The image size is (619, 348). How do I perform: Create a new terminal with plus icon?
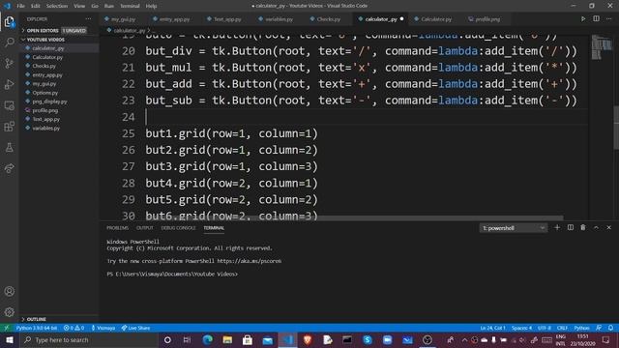pyautogui.click(x=557, y=228)
